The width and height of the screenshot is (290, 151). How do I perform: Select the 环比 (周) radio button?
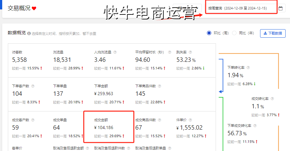[209, 33]
